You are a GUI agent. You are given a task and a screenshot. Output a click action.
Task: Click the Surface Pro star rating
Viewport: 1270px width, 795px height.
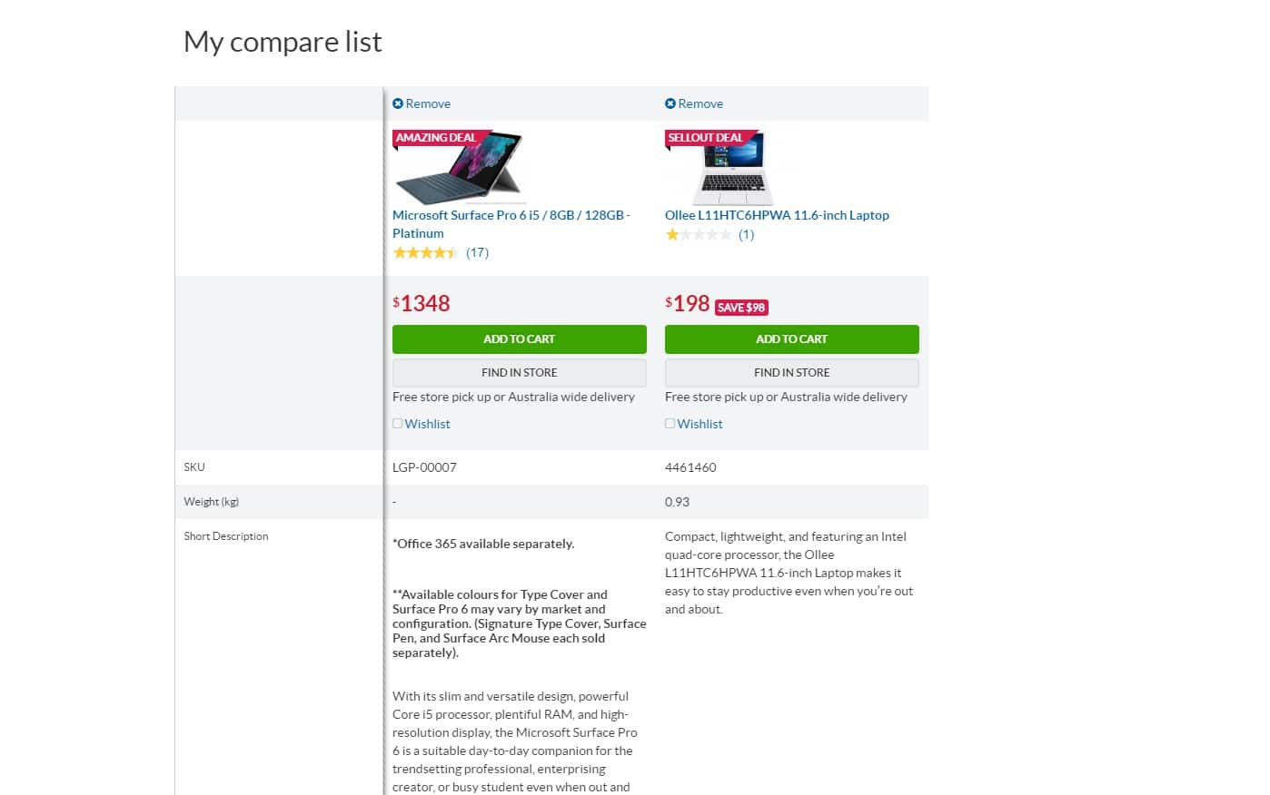click(425, 252)
